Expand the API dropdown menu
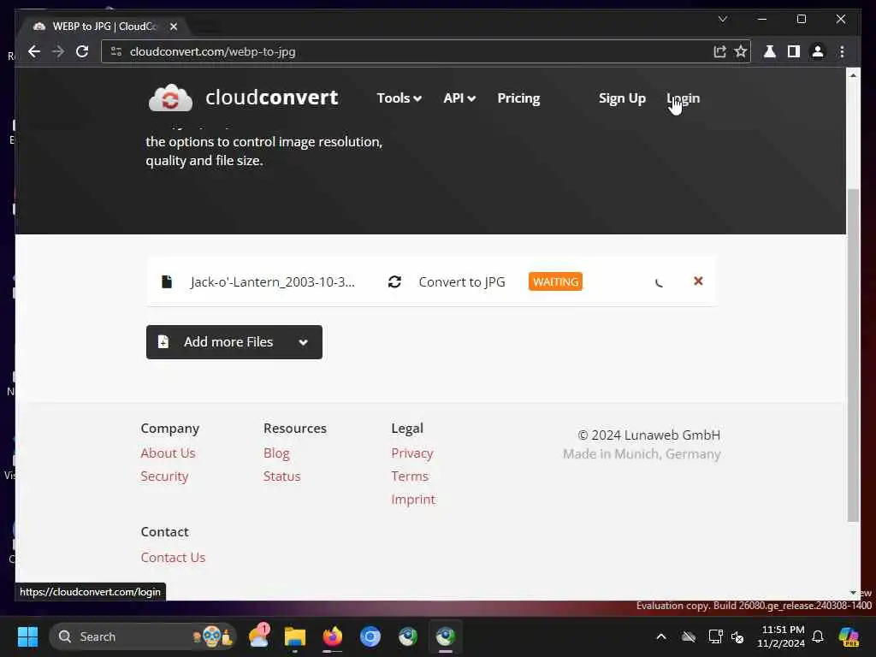Image resolution: width=876 pixels, height=657 pixels. [x=459, y=98]
